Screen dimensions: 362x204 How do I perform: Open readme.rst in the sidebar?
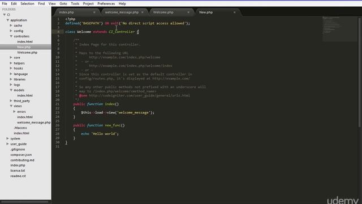pos(18,176)
